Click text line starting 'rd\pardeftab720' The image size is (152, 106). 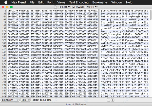point(124,49)
